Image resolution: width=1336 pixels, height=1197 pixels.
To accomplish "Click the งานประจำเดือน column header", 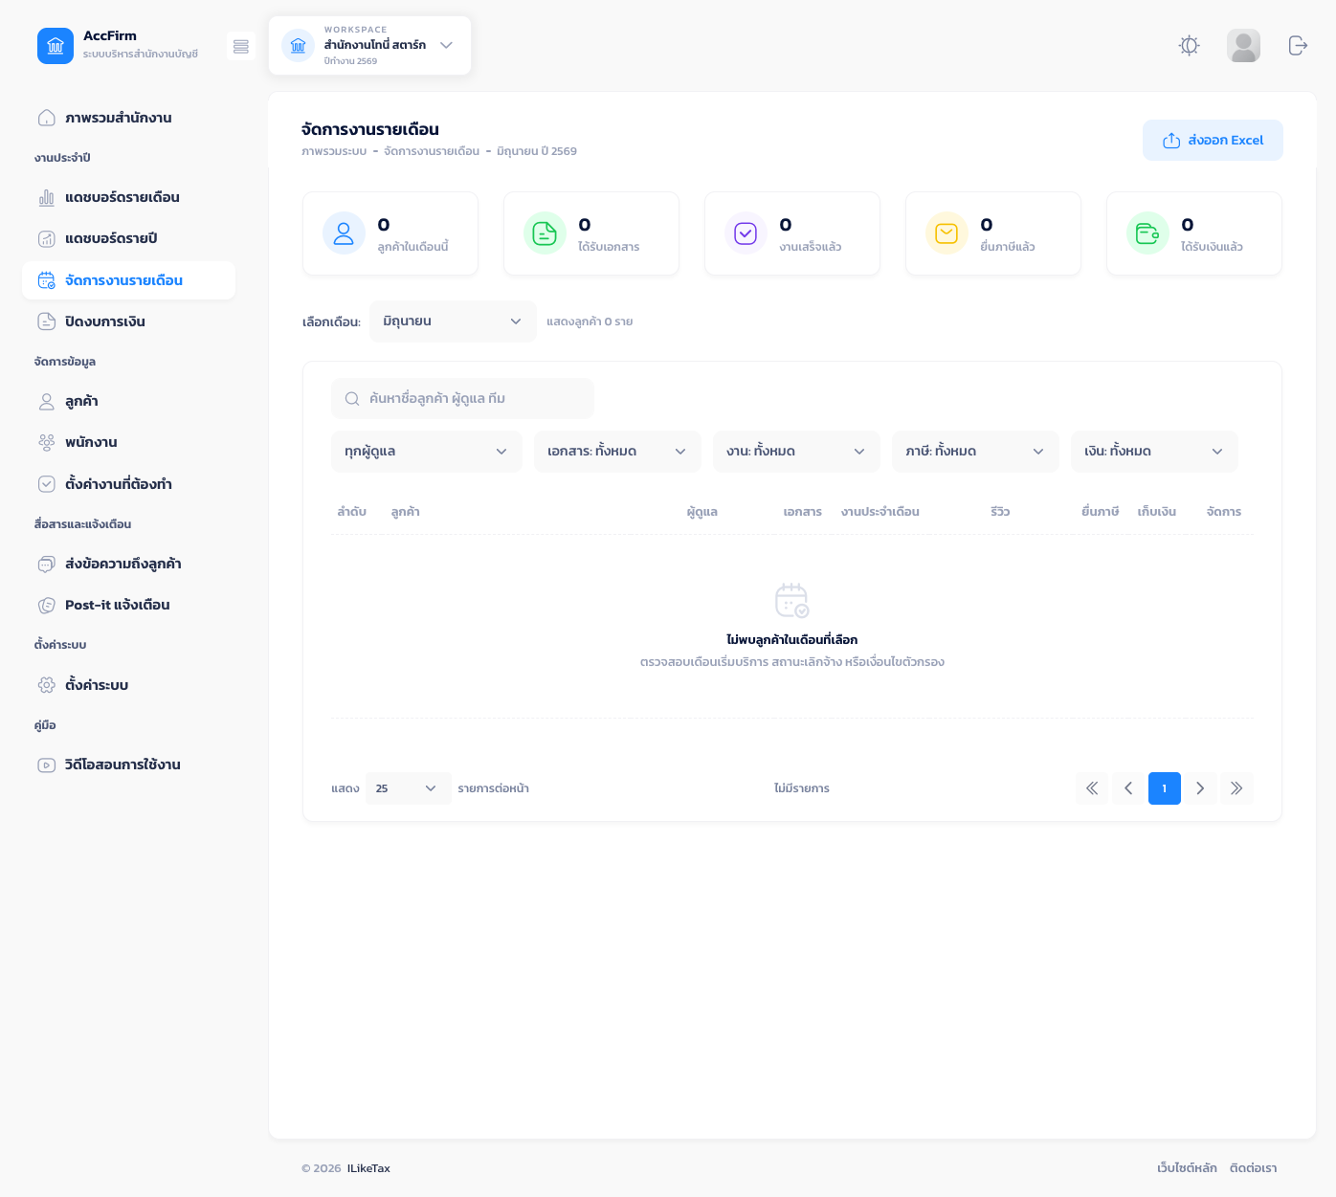I will pos(880,512).
